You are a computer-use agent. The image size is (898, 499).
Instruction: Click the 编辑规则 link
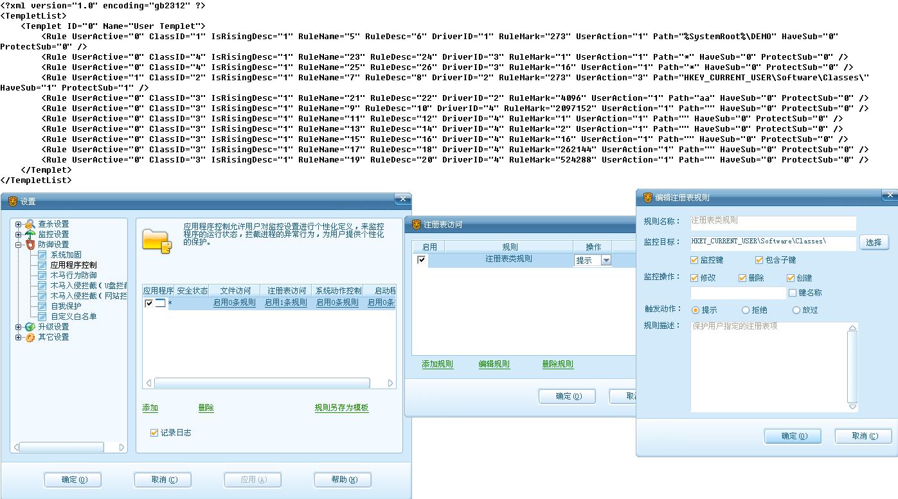coord(494,365)
